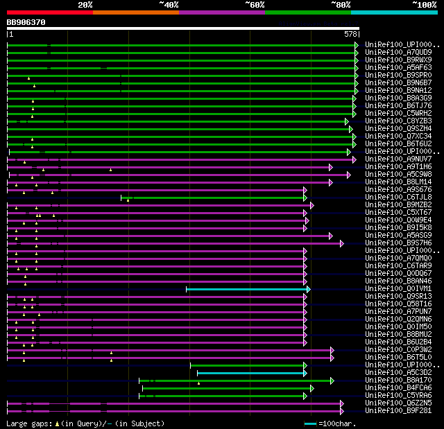The height and width of the screenshot is (429, 444).
Task: Select the UniRef100_B9MZB2 label
Action: click(398, 205)
